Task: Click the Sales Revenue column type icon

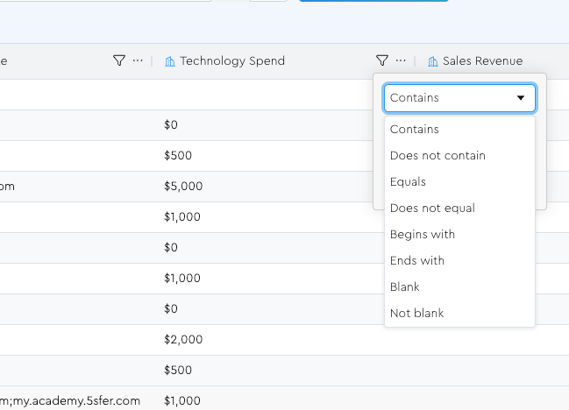Action: point(433,61)
